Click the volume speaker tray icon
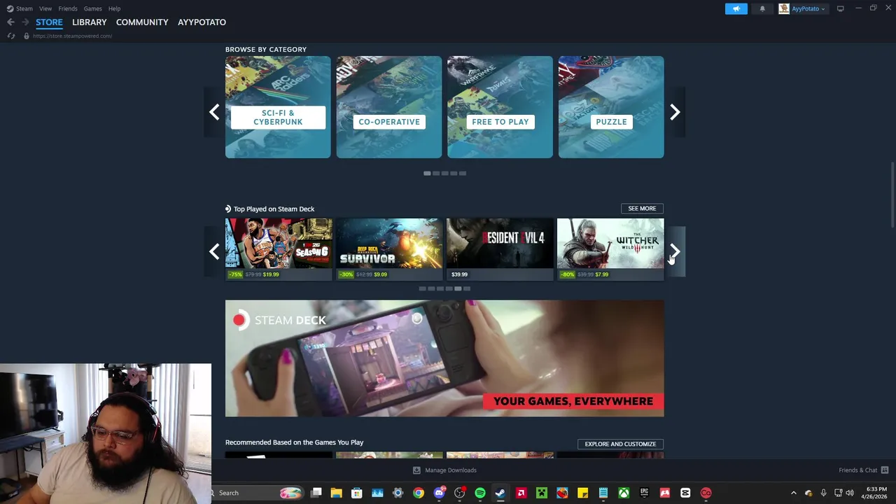This screenshot has height=504, width=896. pyautogui.click(x=850, y=493)
